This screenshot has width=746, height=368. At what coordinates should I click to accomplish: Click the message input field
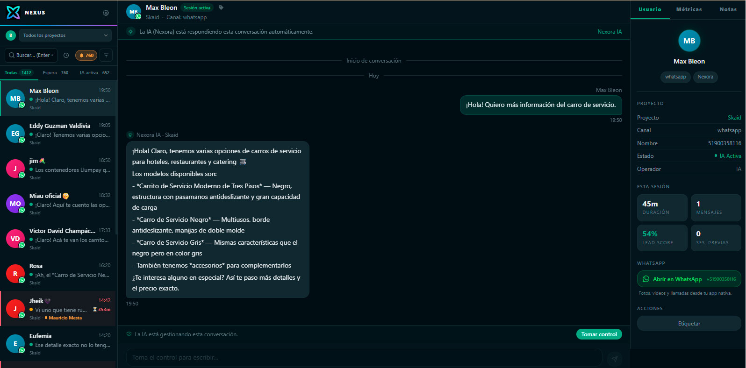[x=364, y=357]
